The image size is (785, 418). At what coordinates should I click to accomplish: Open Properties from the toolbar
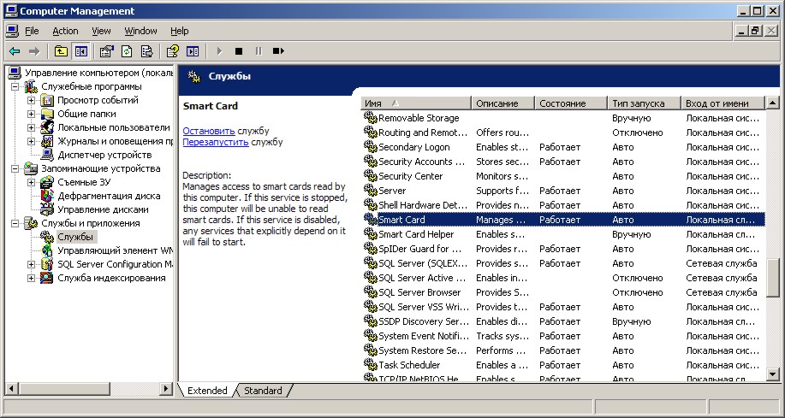[106, 51]
